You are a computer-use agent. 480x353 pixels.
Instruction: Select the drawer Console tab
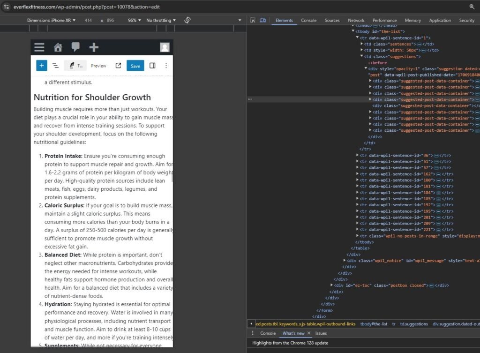(268, 333)
